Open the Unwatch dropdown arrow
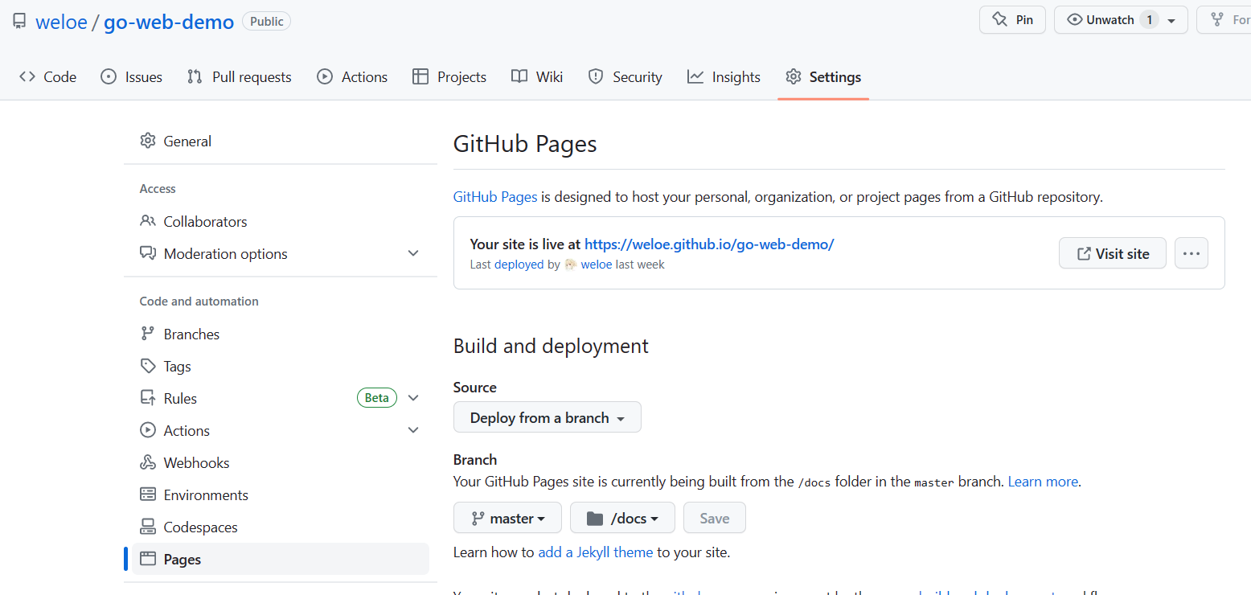1251x595 pixels. pyautogui.click(x=1171, y=21)
